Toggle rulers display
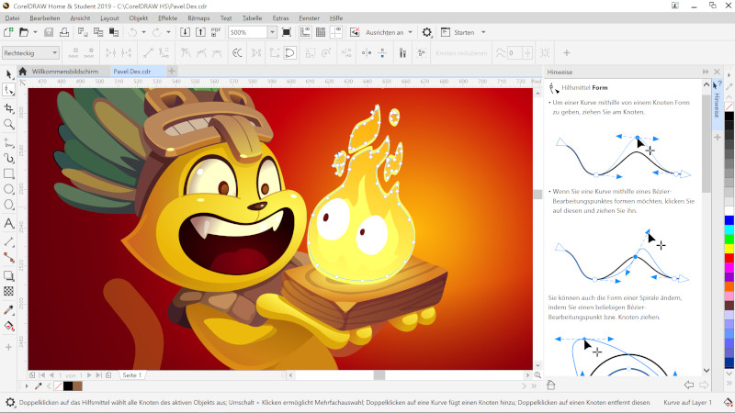Image resolution: width=735 pixels, height=413 pixels. tap(305, 32)
